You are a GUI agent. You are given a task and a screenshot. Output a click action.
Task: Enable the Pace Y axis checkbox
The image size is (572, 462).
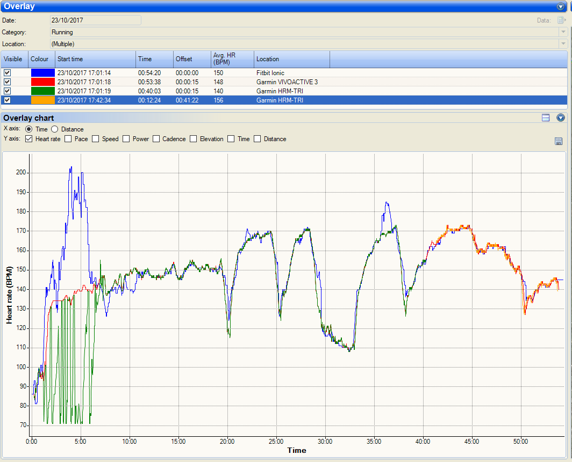click(68, 139)
